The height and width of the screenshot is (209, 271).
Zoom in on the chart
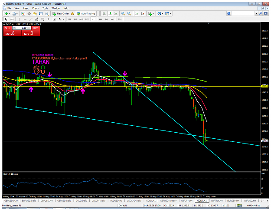click(x=123, y=13)
